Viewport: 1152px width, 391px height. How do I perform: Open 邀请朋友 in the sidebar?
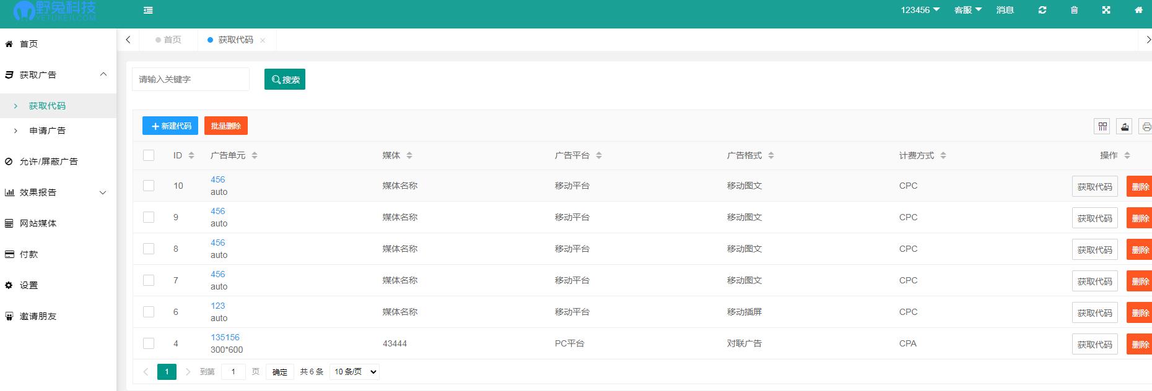coord(58,316)
